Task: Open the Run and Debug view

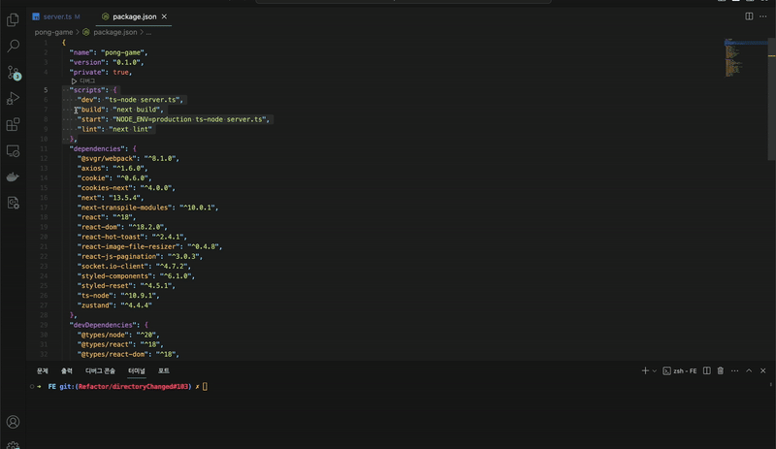Action: click(x=13, y=99)
